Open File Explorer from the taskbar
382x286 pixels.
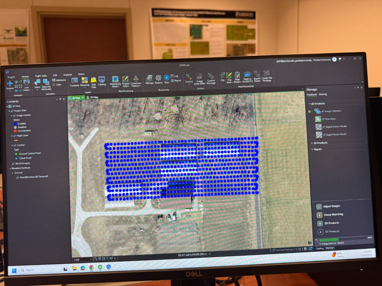[74, 268]
